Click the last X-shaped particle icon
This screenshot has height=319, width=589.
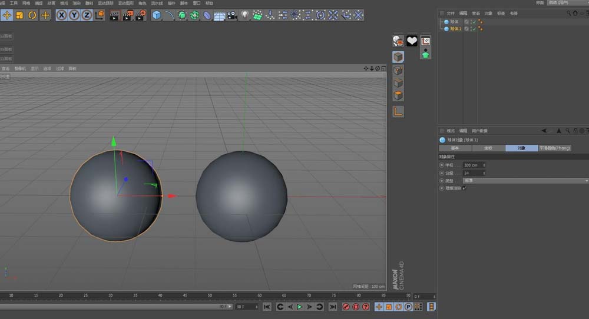(x=358, y=15)
